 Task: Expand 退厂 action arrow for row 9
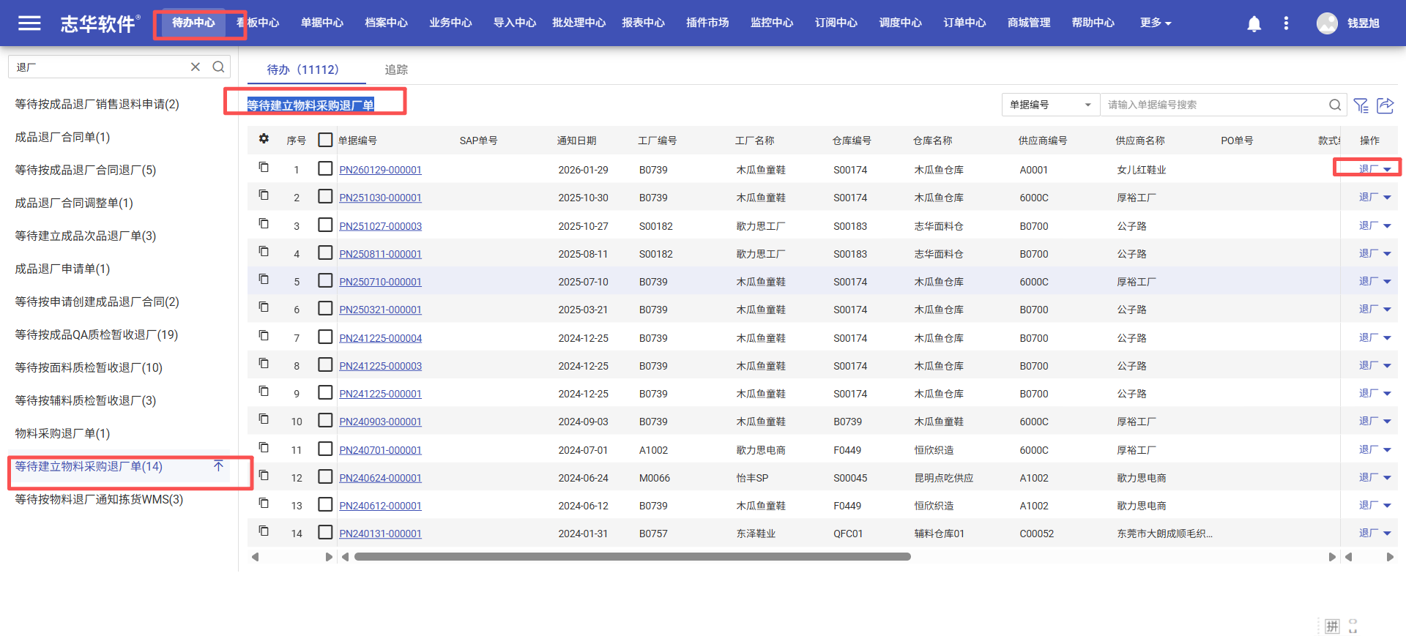click(1387, 394)
